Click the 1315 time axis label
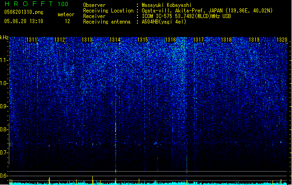This screenshot has width=292, height=185. [143, 40]
